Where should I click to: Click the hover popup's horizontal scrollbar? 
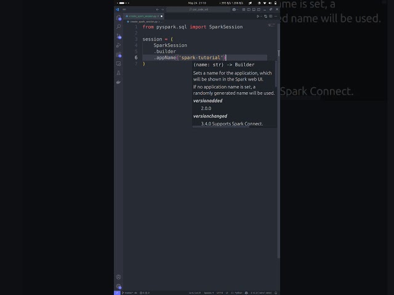click(x=221, y=127)
